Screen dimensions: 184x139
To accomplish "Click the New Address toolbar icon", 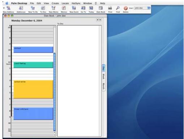I will coord(8,8).
